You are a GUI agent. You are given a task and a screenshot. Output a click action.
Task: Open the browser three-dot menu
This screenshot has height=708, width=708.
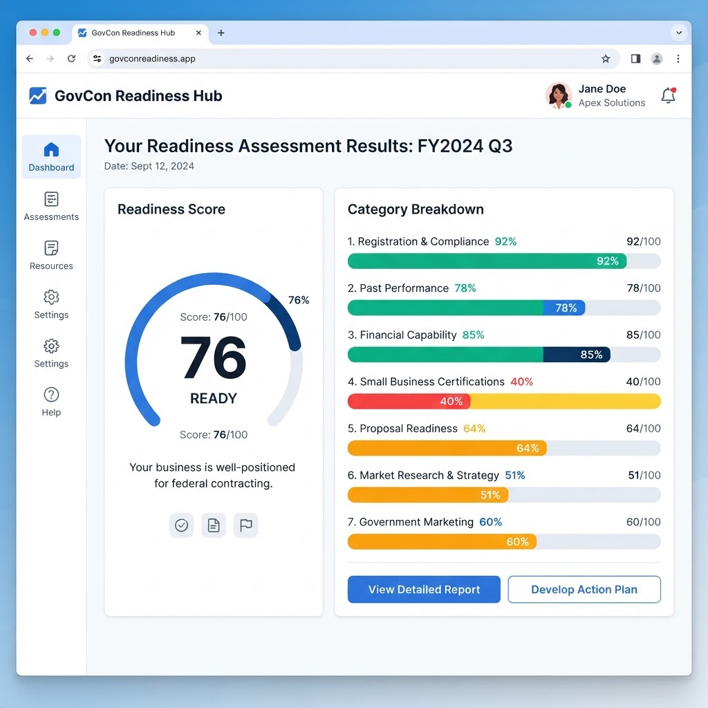click(x=678, y=59)
